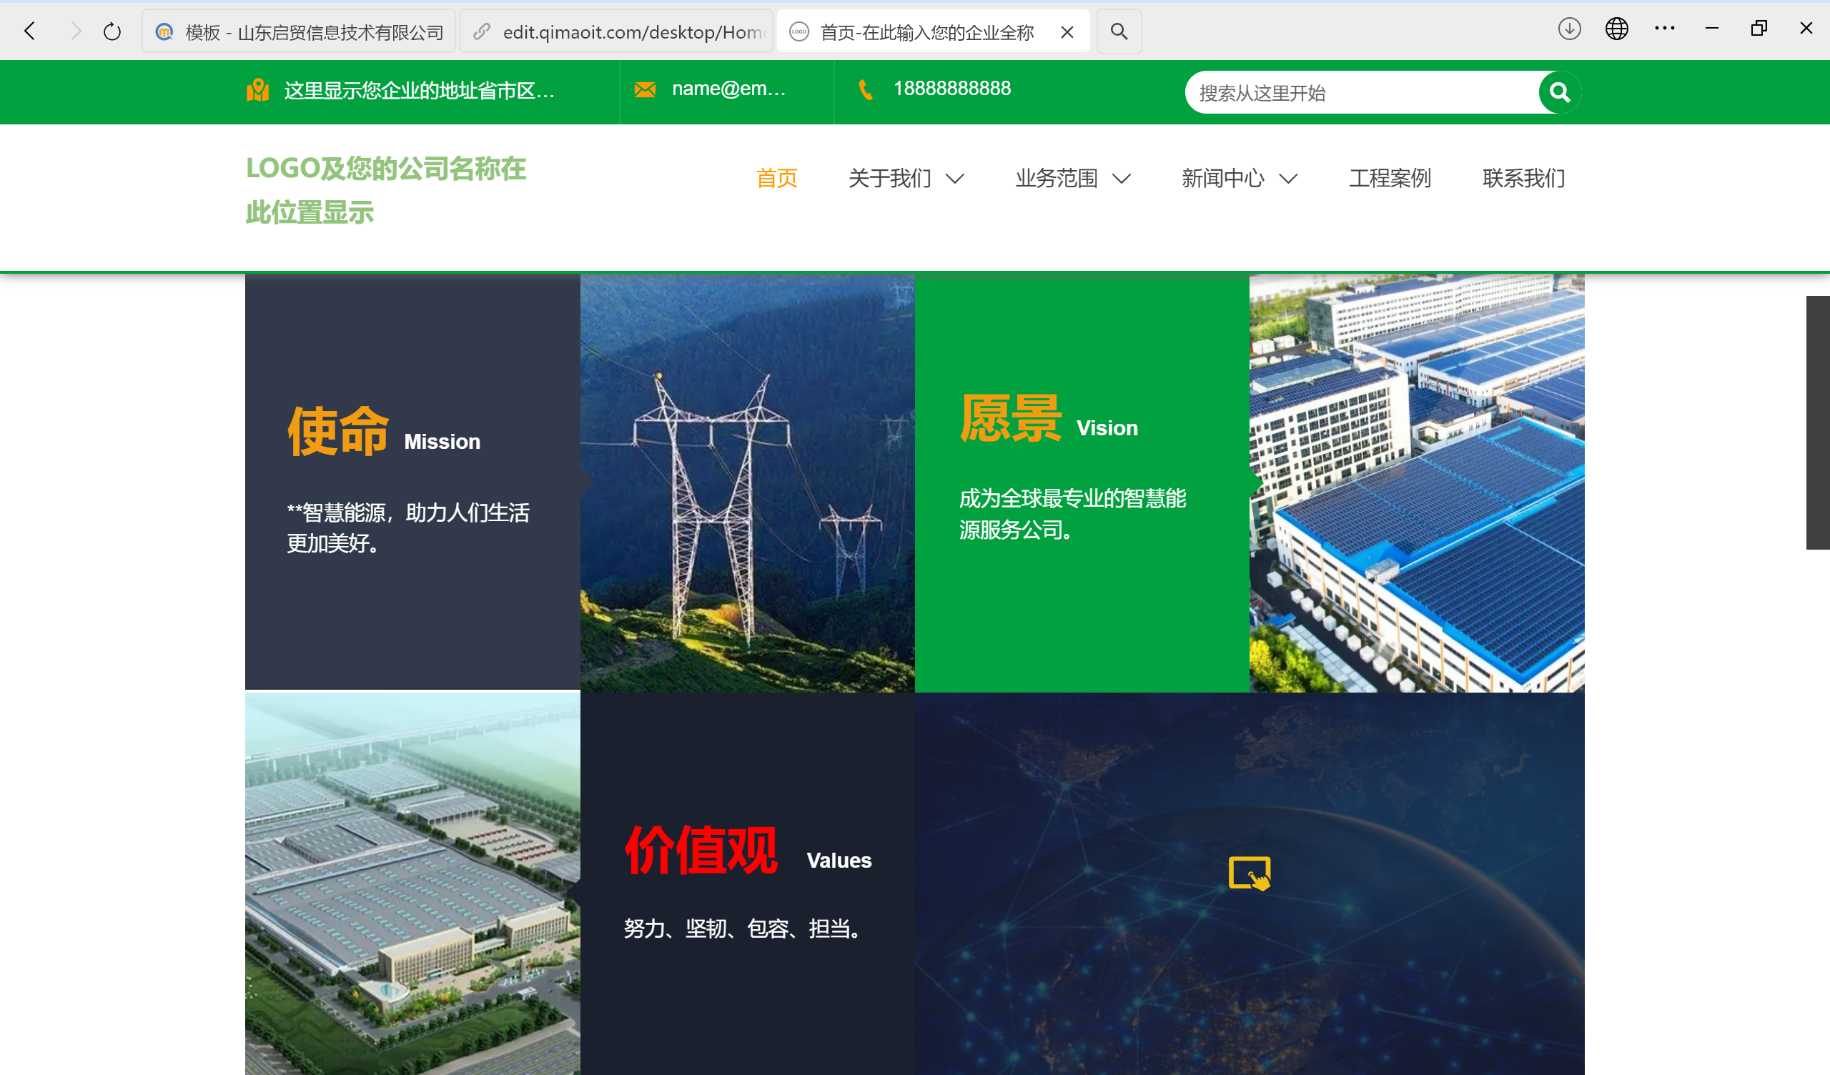
Task: Click the location pin icon in green header
Action: click(259, 89)
